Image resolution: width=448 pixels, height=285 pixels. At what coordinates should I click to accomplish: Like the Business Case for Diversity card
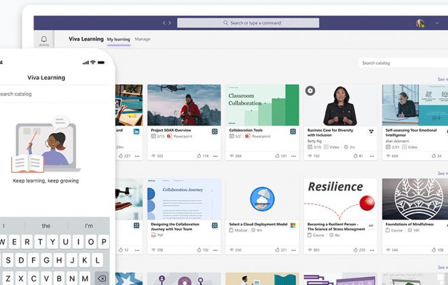click(x=356, y=155)
